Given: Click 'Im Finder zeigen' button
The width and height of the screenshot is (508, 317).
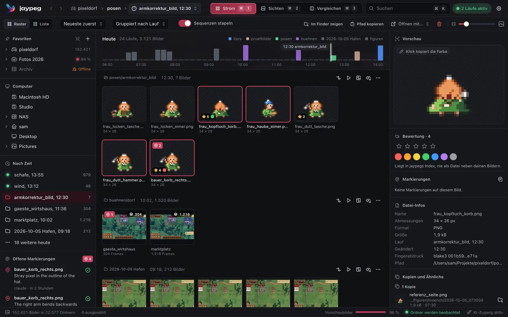Looking at the screenshot, I should [x=323, y=24].
